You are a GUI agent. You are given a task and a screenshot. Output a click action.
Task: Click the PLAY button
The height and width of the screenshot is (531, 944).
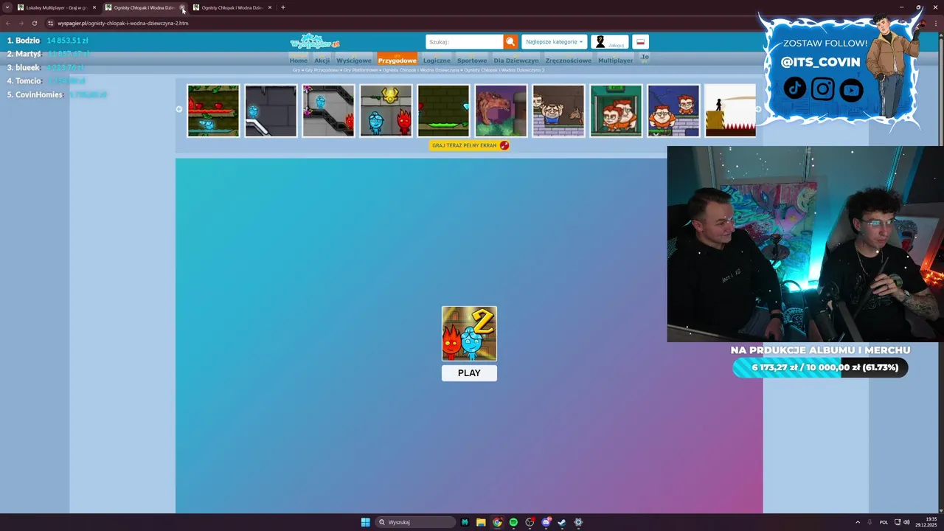469,373
